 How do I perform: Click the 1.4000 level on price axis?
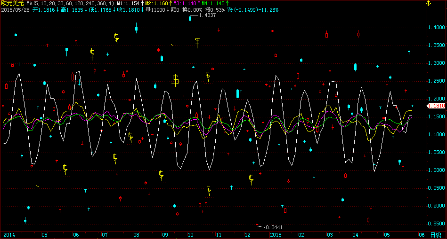point(436,27)
